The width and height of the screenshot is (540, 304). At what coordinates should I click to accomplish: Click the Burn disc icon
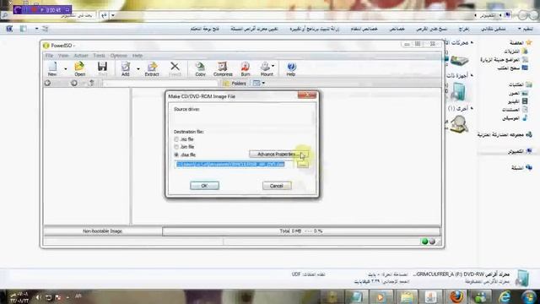click(x=246, y=69)
